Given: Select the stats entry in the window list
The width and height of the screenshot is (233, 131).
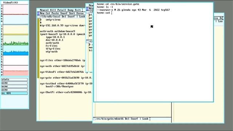Looking at the screenshot, I should (15, 79).
